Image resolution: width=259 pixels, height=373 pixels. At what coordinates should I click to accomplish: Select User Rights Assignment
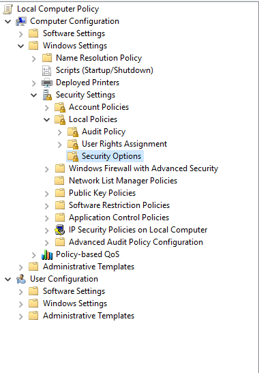124,144
